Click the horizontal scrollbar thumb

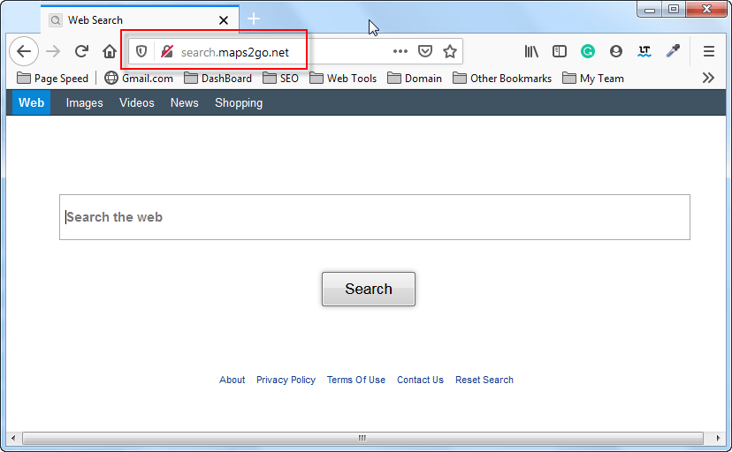[362, 438]
